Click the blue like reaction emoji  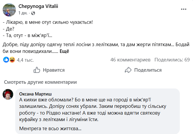[x=6, y=60]
